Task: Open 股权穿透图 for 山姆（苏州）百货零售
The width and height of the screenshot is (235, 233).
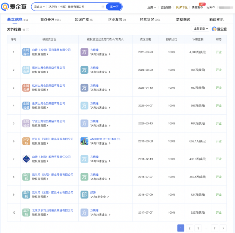Action: point(40,54)
